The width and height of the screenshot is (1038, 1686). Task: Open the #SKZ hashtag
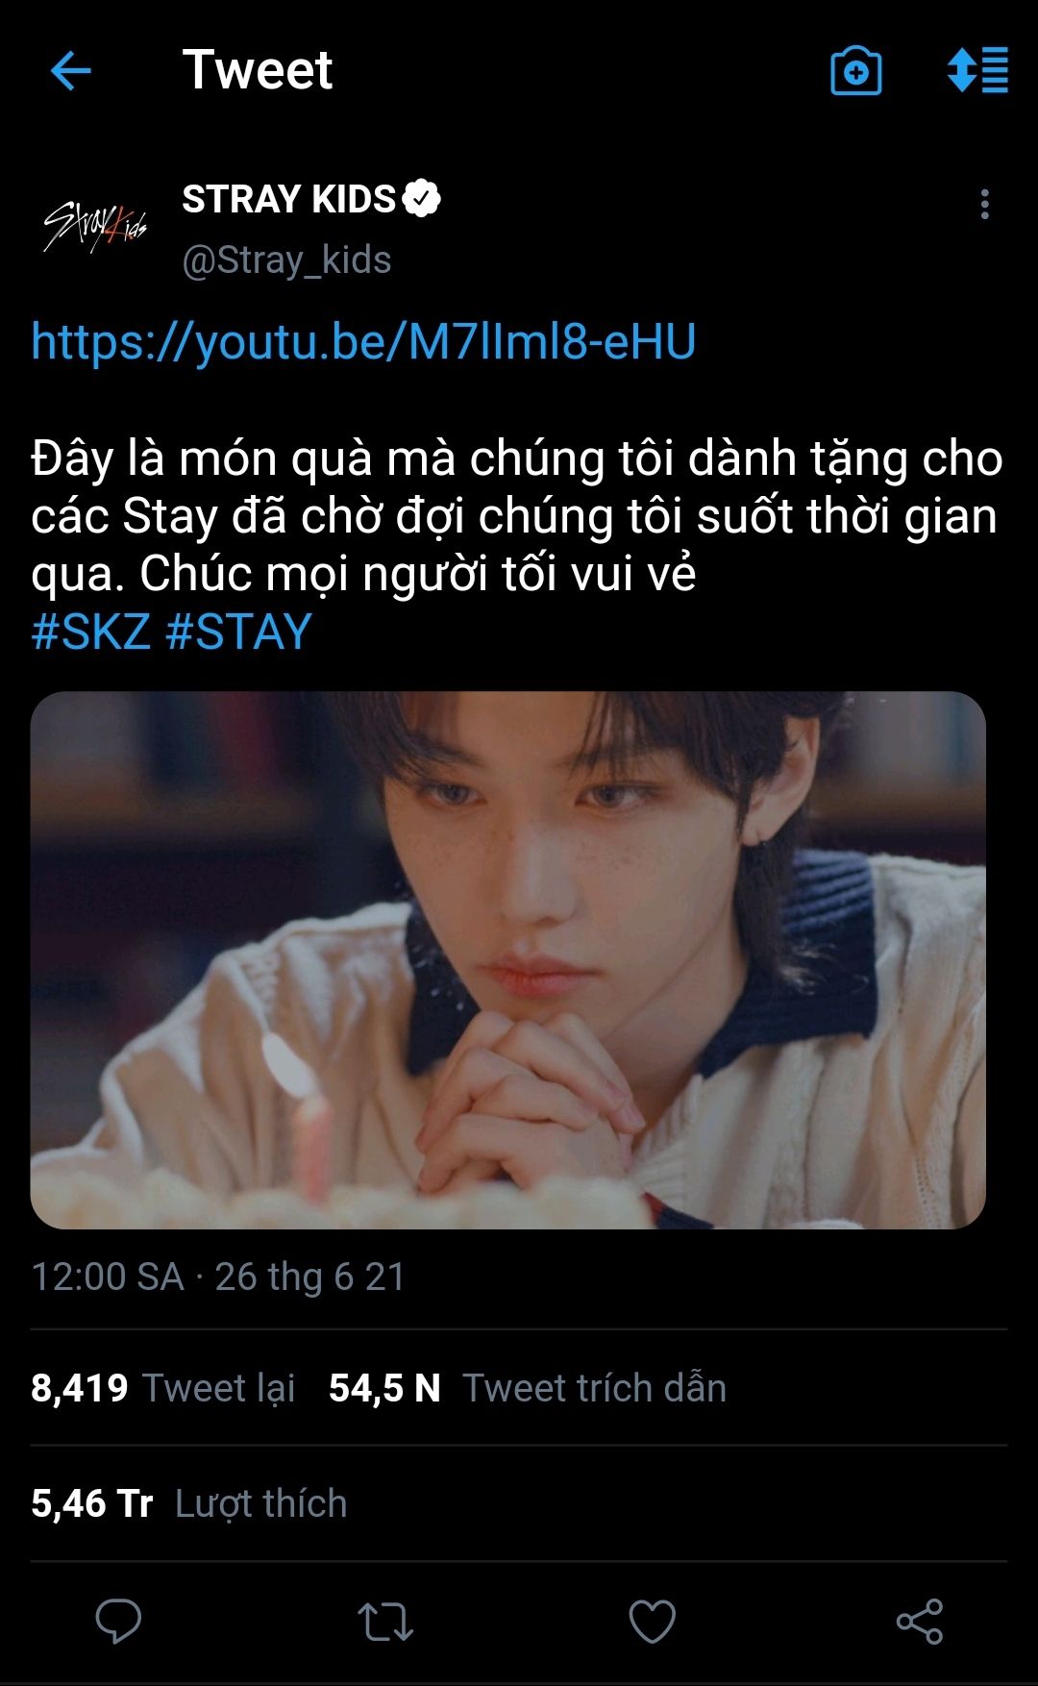coord(91,632)
